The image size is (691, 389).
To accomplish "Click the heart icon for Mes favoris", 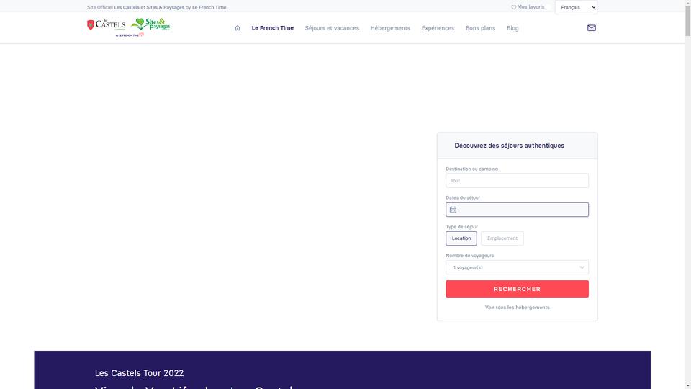I will click(513, 7).
